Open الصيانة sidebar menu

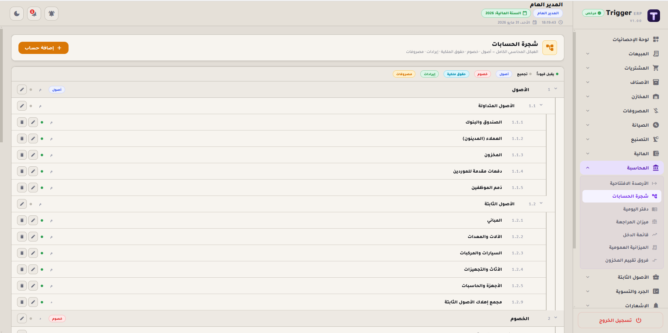(x=622, y=125)
